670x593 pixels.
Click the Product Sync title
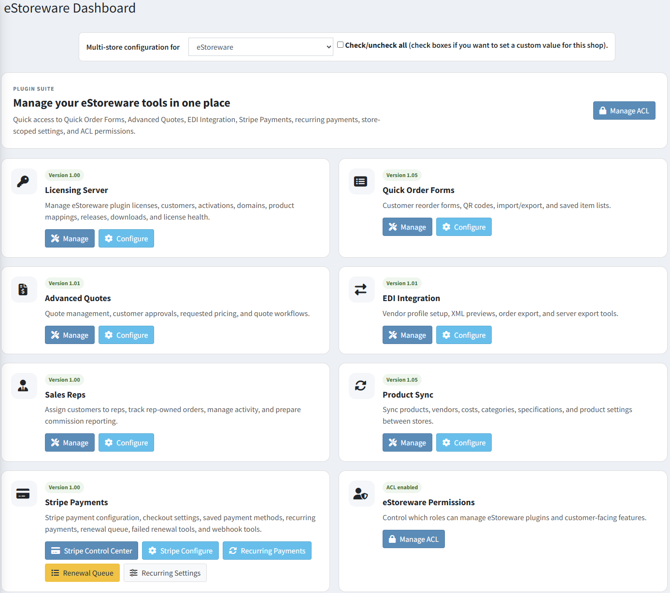click(408, 395)
